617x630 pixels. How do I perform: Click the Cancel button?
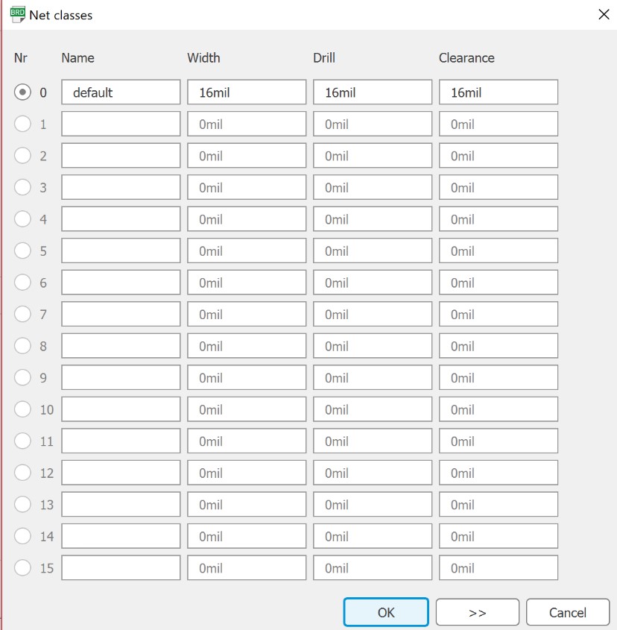pyautogui.click(x=568, y=612)
